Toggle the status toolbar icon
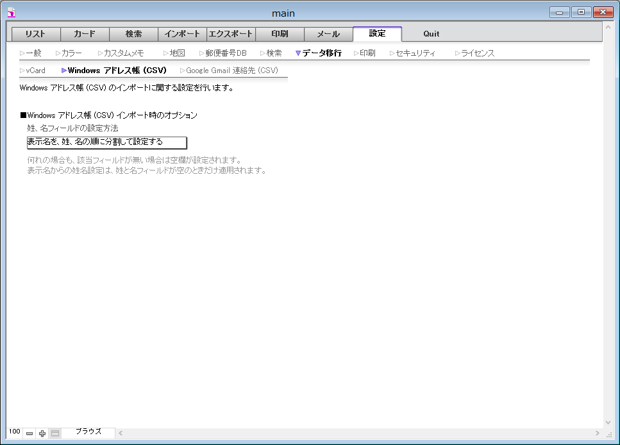Screen dimensions: 620x445 [55, 433]
